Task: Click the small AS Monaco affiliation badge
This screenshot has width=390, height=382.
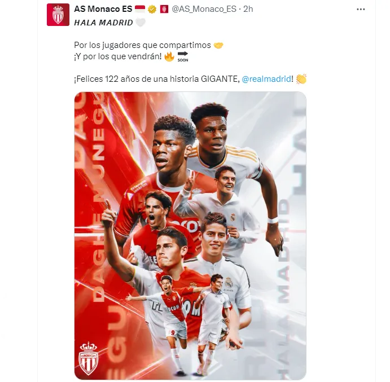Action: [164, 9]
